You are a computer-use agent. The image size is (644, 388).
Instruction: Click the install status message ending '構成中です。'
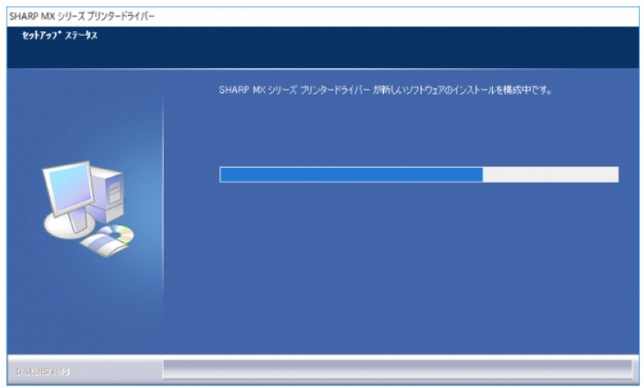coord(386,90)
